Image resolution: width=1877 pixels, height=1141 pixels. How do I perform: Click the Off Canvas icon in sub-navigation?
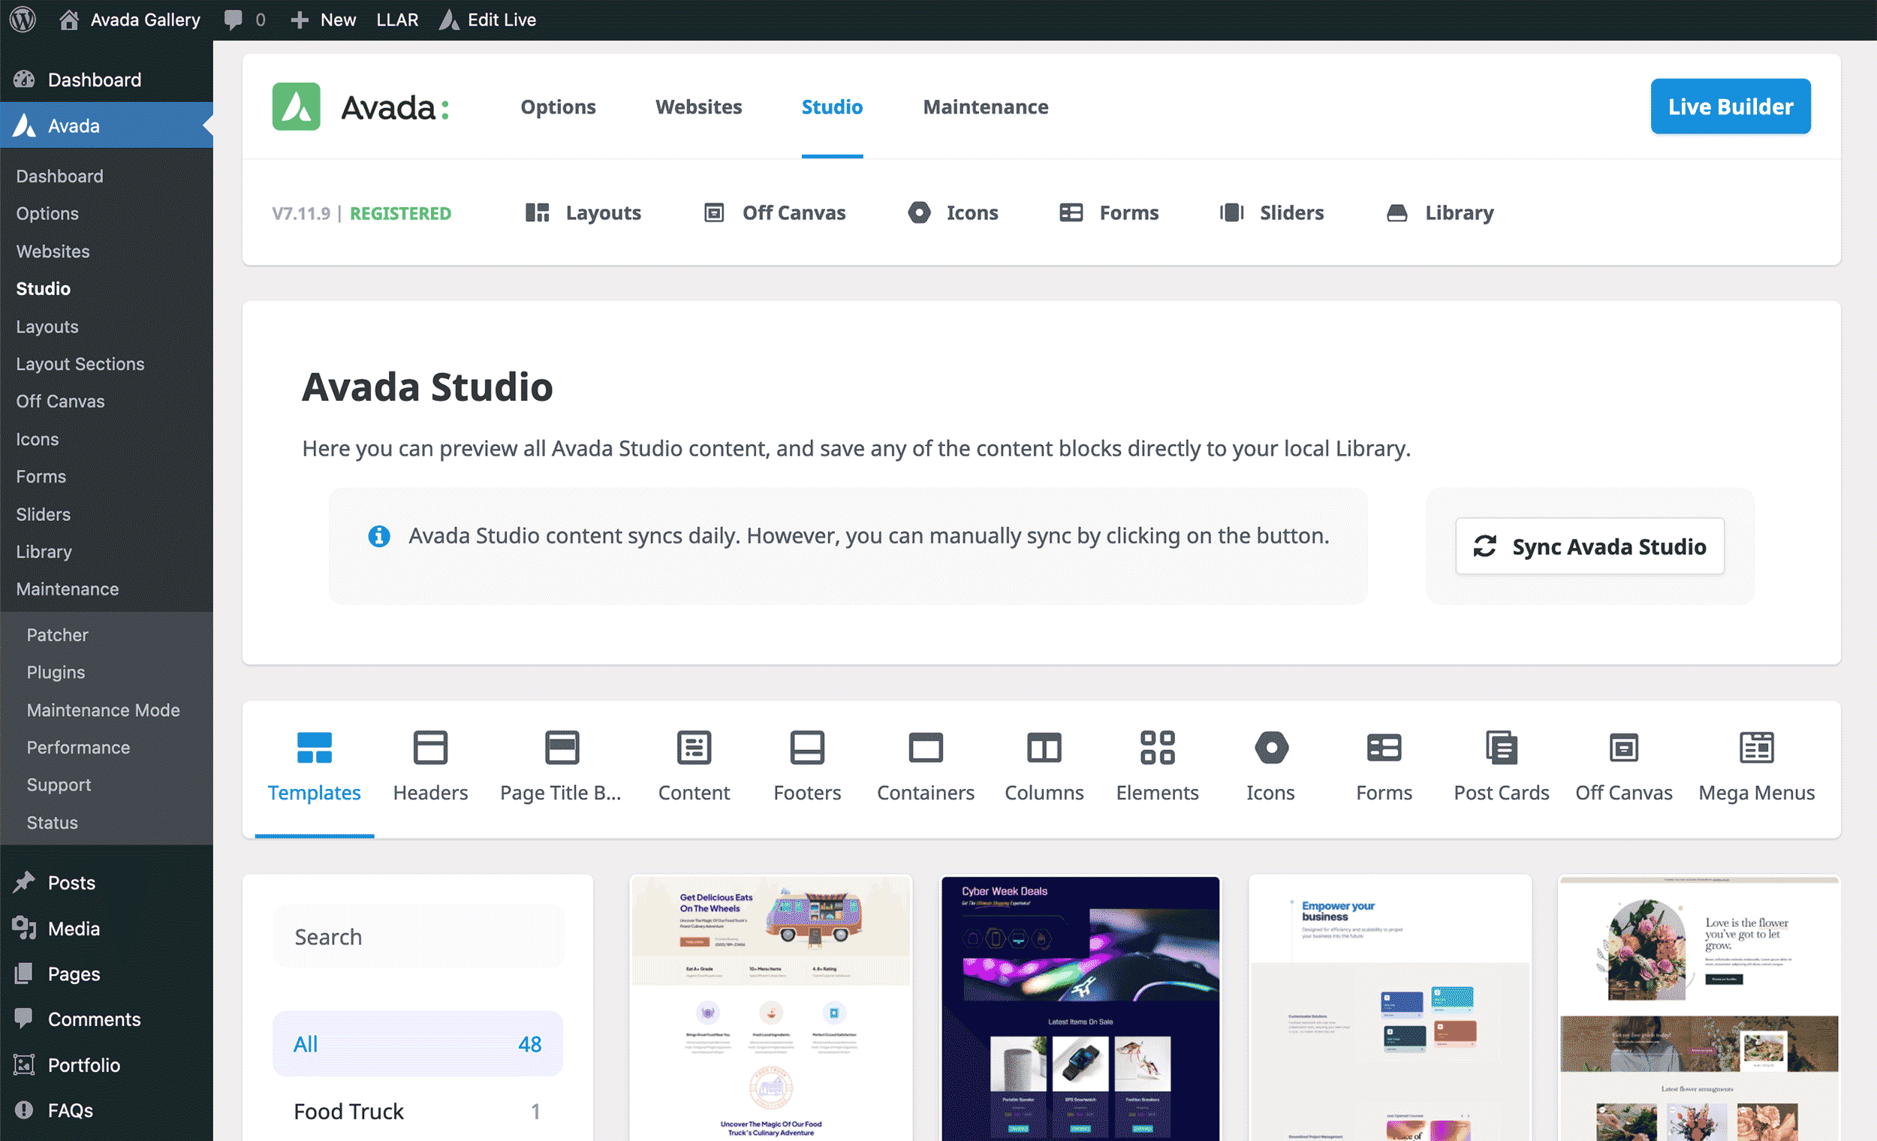(714, 212)
